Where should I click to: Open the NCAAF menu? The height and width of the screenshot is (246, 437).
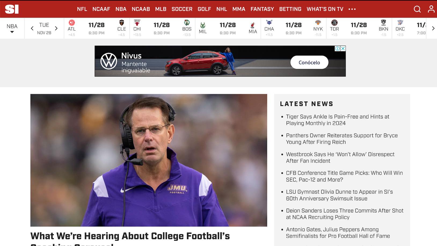tap(101, 9)
